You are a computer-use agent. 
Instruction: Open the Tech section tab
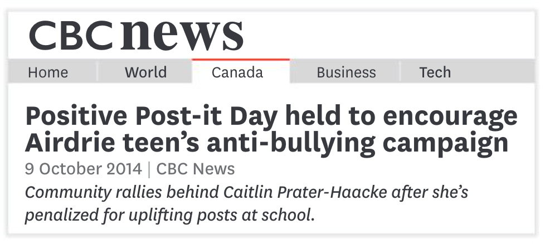click(435, 72)
